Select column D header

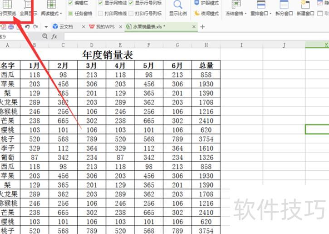click(x=92, y=45)
